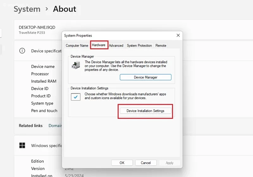
Task: Click the breadcrumb chevron after System
Action: point(46,9)
